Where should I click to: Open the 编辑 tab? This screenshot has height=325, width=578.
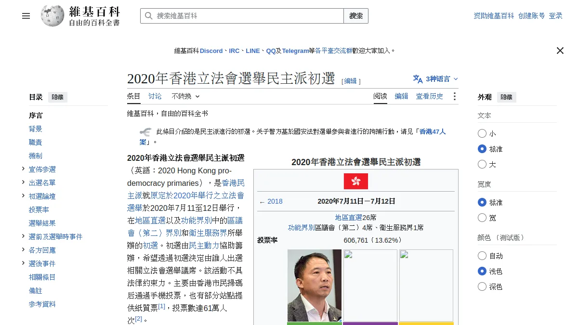coord(401,96)
